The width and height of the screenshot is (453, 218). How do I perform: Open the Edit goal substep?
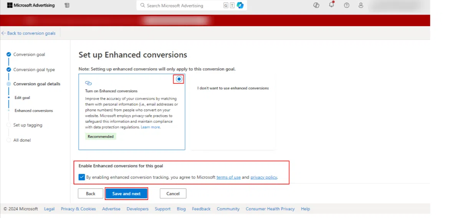22,97
